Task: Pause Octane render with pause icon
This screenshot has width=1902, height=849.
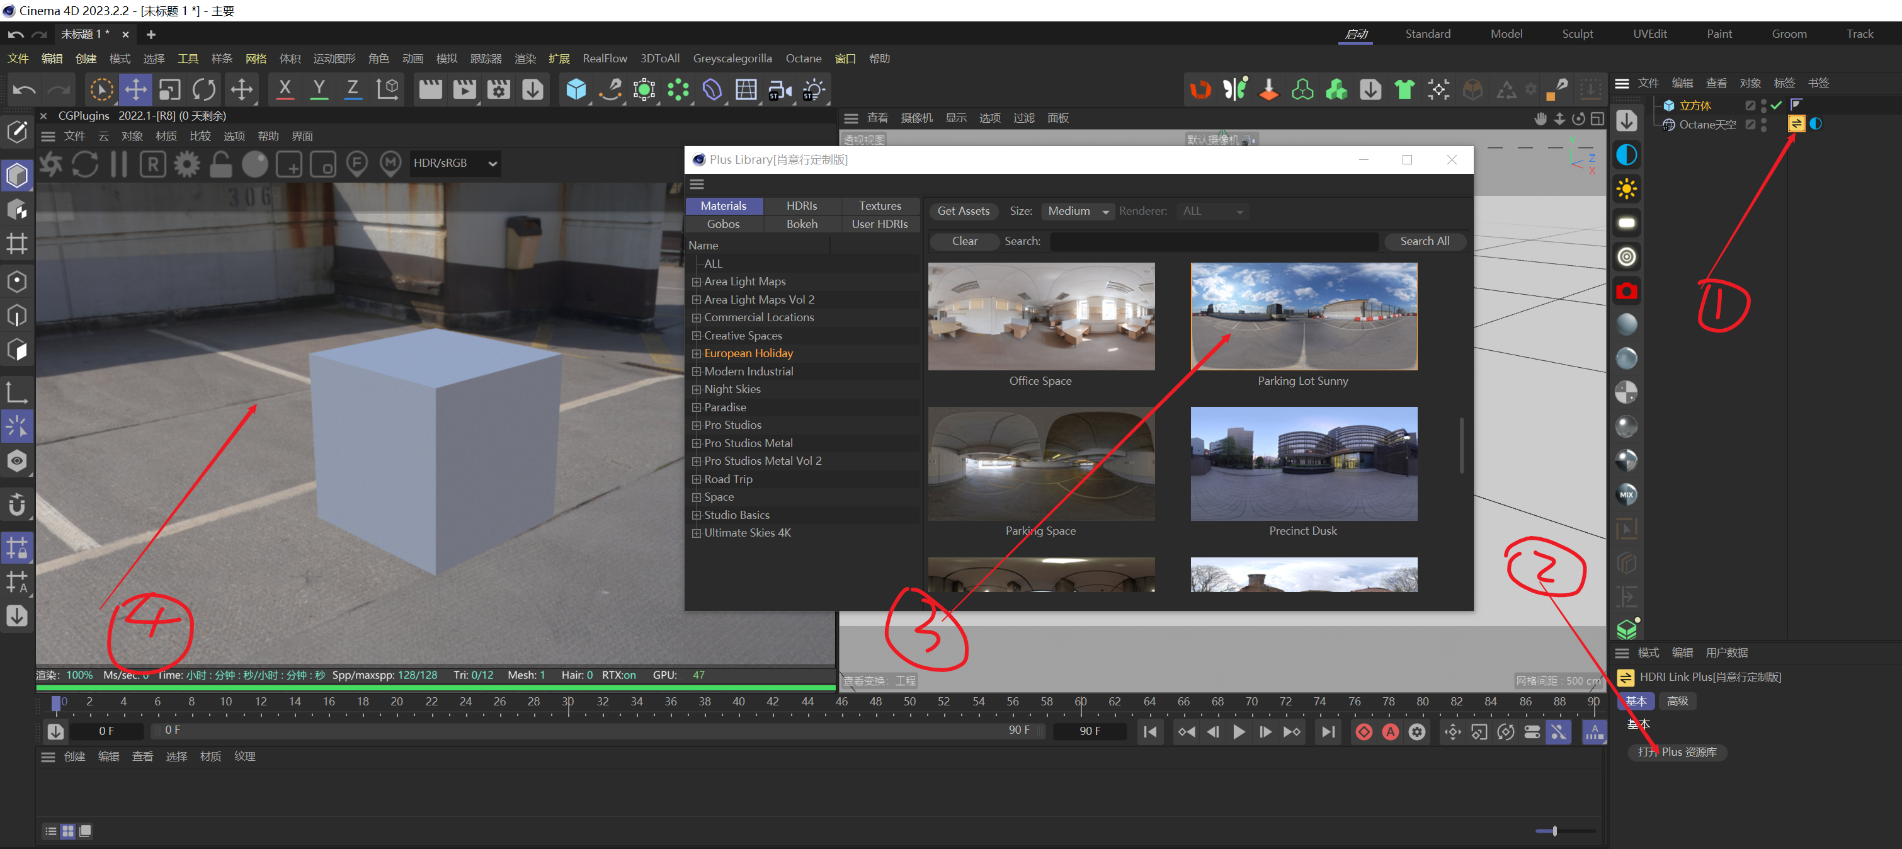Action: coord(119,164)
